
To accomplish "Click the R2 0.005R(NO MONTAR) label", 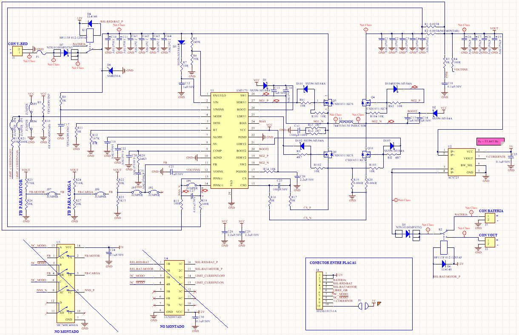I will point(442,31).
